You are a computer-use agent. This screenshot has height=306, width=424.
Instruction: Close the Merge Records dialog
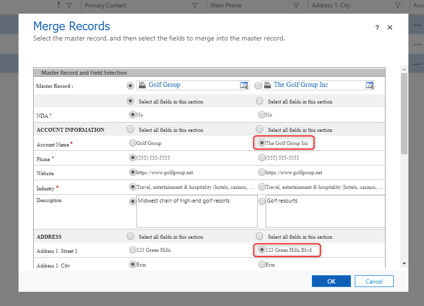coord(390,27)
